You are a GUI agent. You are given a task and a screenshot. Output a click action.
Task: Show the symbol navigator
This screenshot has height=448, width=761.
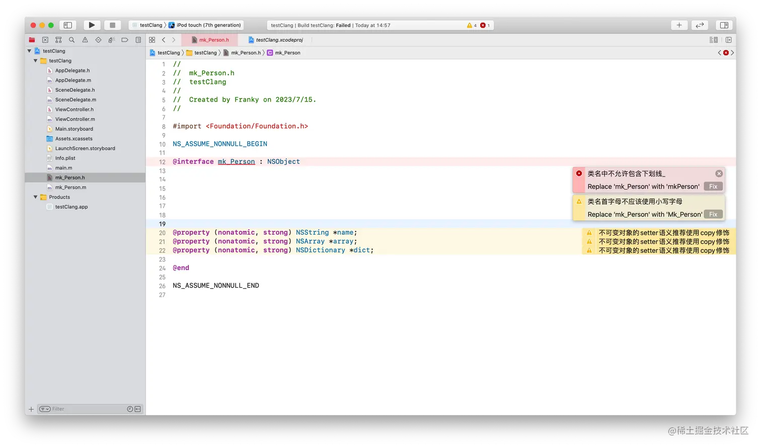coord(58,40)
